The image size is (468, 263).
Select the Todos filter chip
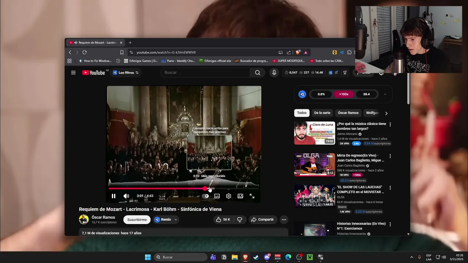click(x=302, y=113)
